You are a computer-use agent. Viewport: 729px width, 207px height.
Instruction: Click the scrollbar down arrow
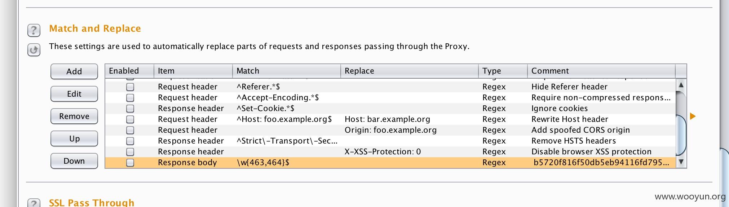coord(681,162)
